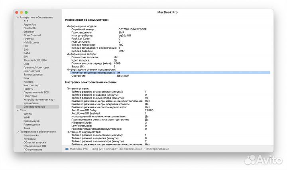Click the Количество циклов перезарядки row
This screenshot has width=287, height=170.
[92, 73]
